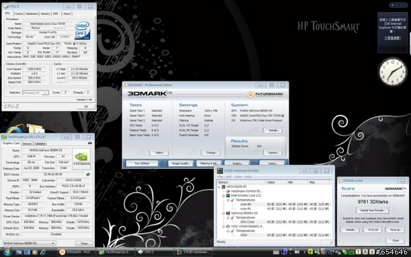Click OK in the CPU-Z window
This screenshot has height=257, width=411.
point(86,107)
